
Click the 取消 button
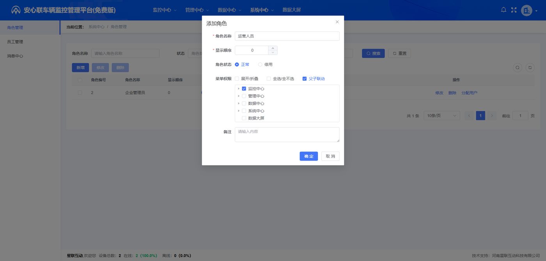pos(330,156)
